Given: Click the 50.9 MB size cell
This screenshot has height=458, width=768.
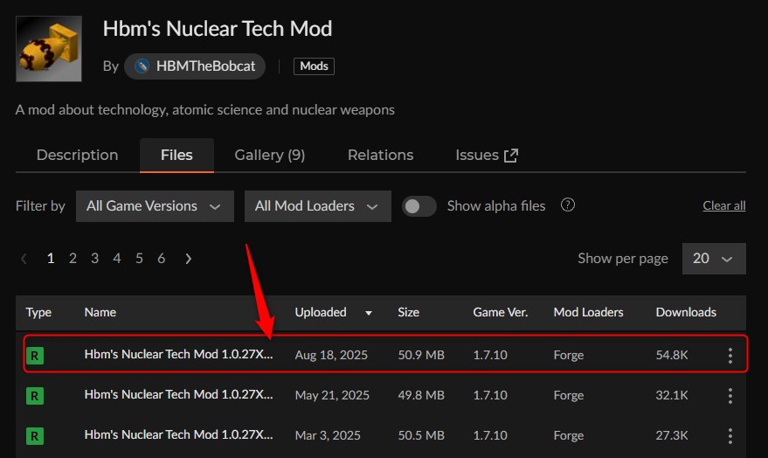Looking at the screenshot, I should tap(421, 355).
